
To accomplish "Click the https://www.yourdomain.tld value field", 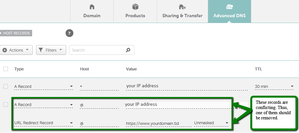I will (x=159, y=124).
